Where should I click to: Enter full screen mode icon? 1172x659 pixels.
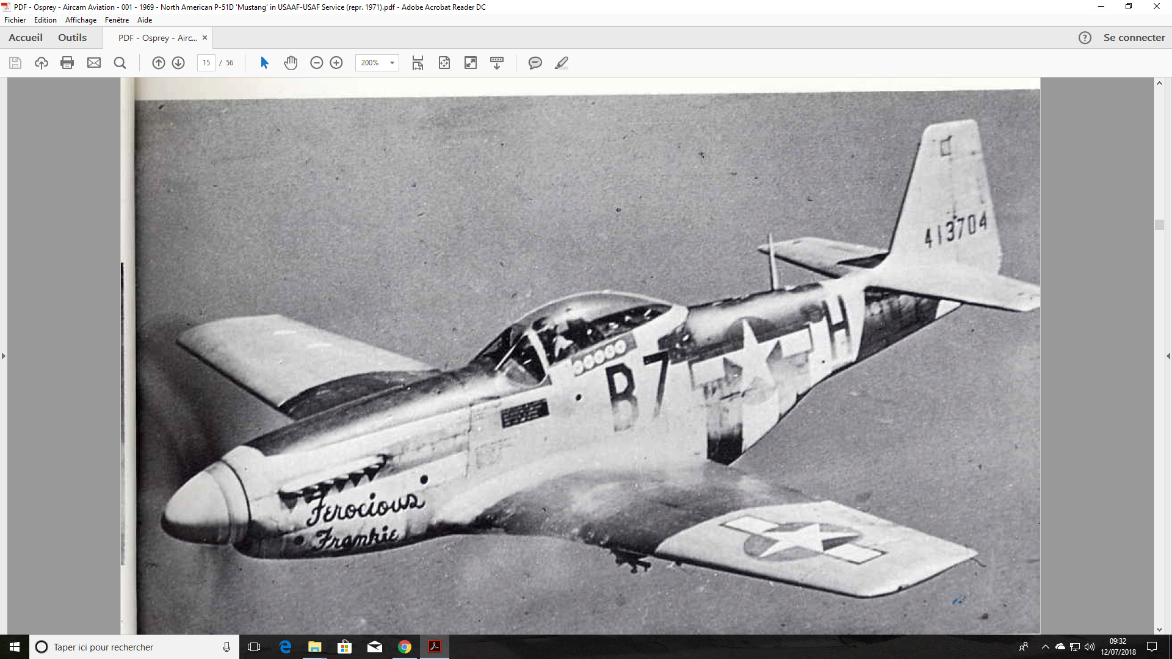[x=471, y=63]
